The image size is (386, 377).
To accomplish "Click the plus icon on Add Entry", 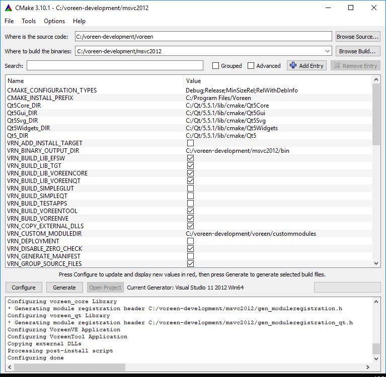I will [293, 65].
